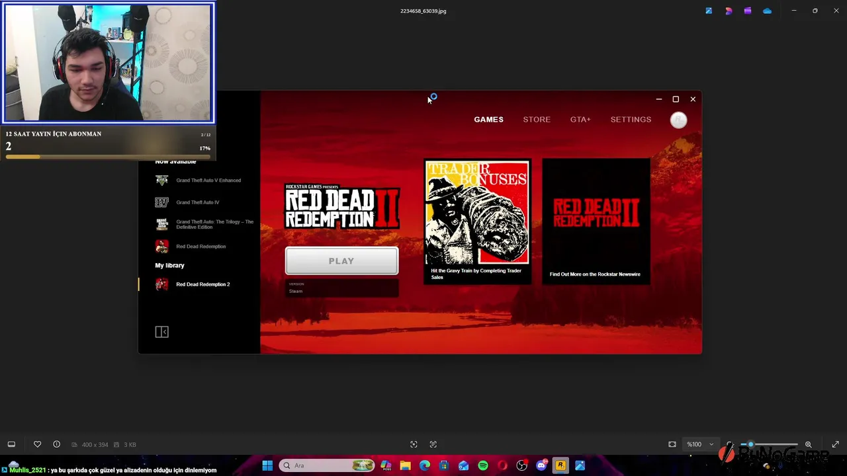
Task: Open Outlook mail from the taskbar
Action: (463, 465)
